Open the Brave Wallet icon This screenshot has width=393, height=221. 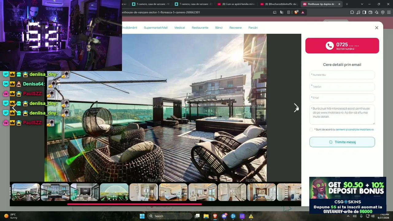pyautogui.click(x=370, y=12)
